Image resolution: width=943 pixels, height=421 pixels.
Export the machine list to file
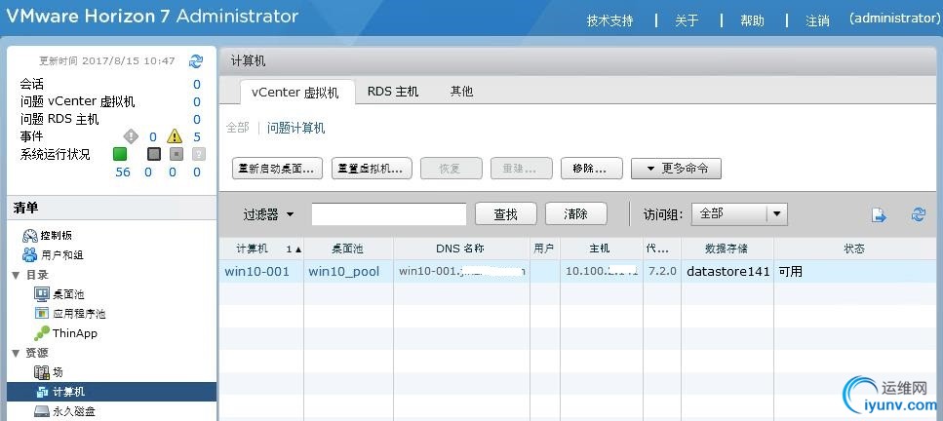coord(880,214)
